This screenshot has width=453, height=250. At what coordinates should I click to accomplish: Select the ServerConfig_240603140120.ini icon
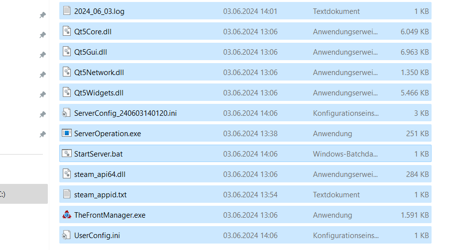(x=66, y=113)
